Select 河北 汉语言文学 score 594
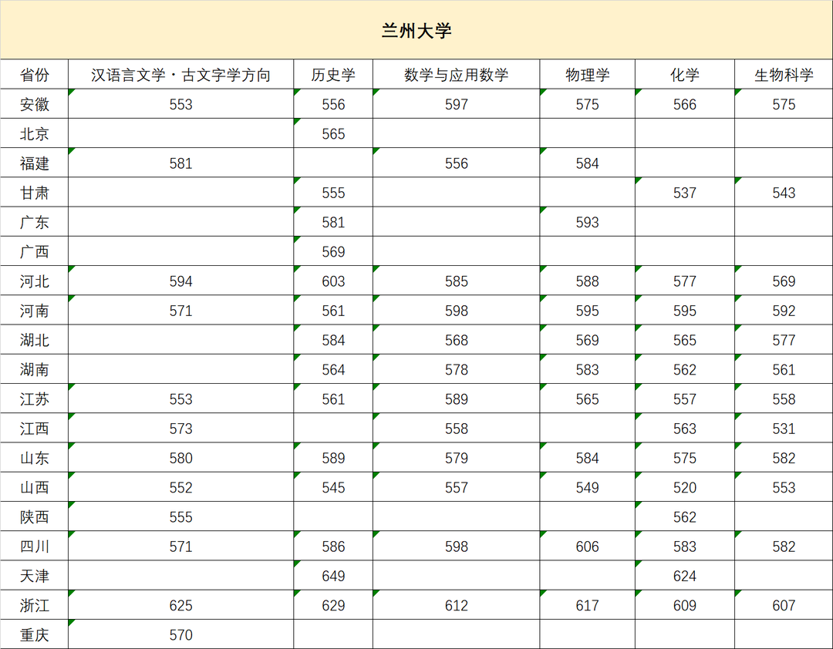The height and width of the screenshot is (649, 833). [180, 281]
